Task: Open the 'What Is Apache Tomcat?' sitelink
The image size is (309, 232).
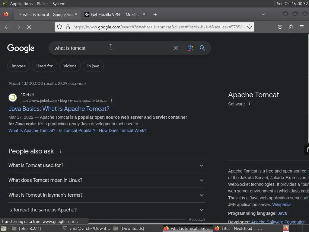Action: [x=32, y=130]
